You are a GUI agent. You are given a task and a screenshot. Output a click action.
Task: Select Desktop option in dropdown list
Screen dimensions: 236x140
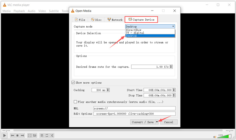(150, 36)
